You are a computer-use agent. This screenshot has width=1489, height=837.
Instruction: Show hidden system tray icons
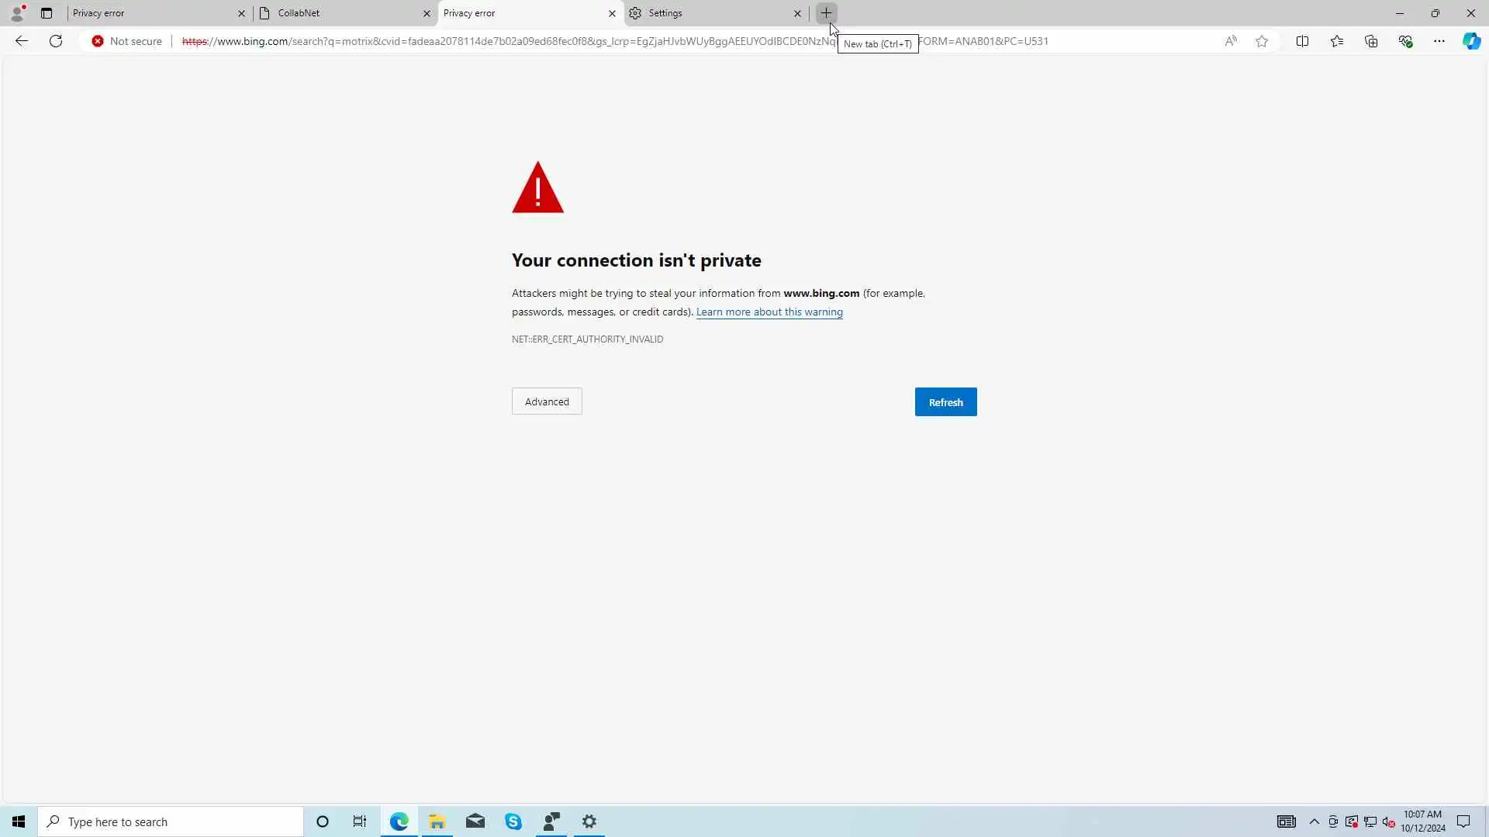coord(1315,821)
